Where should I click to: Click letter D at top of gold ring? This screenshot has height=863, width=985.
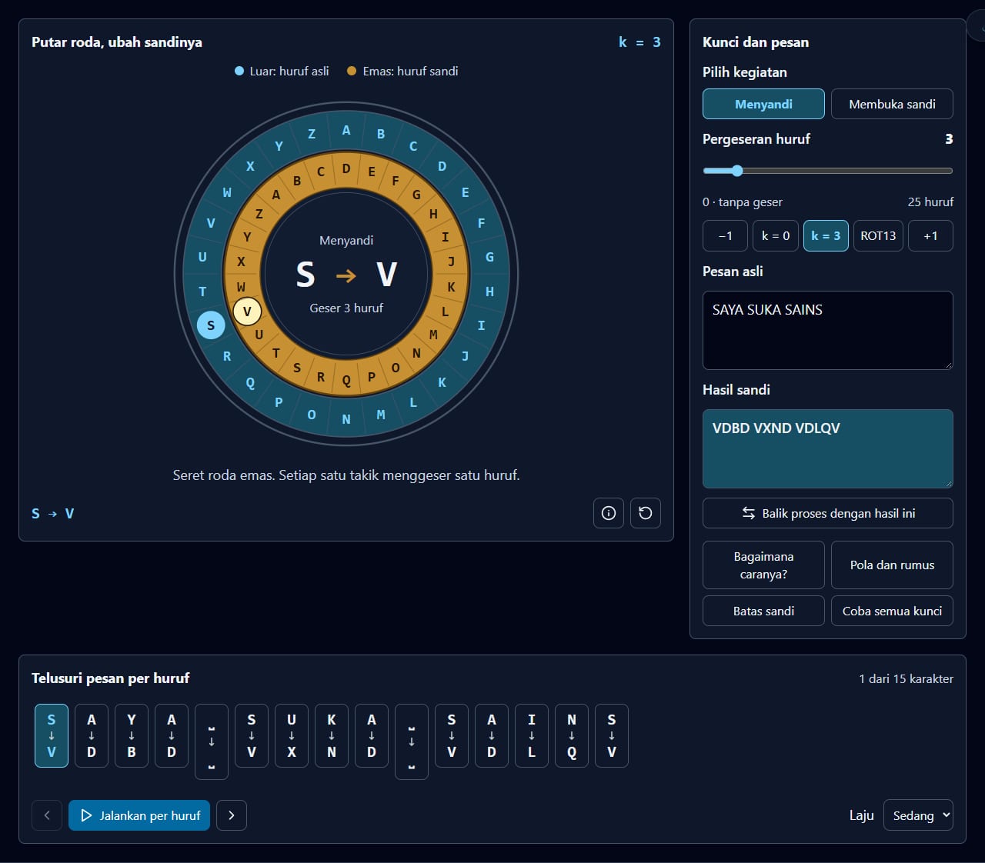tap(346, 168)
